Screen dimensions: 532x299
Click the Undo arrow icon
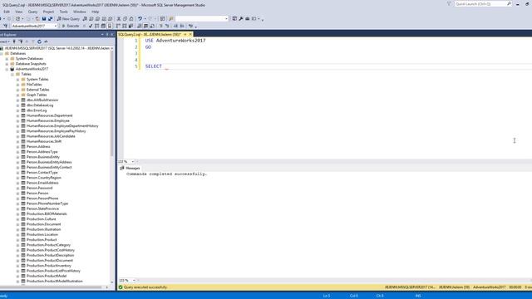(x=140, y=18)
